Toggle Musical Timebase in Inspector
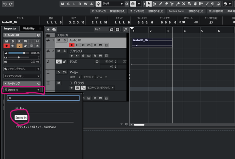This screenshot has width=235, height=159. point(19,46)
